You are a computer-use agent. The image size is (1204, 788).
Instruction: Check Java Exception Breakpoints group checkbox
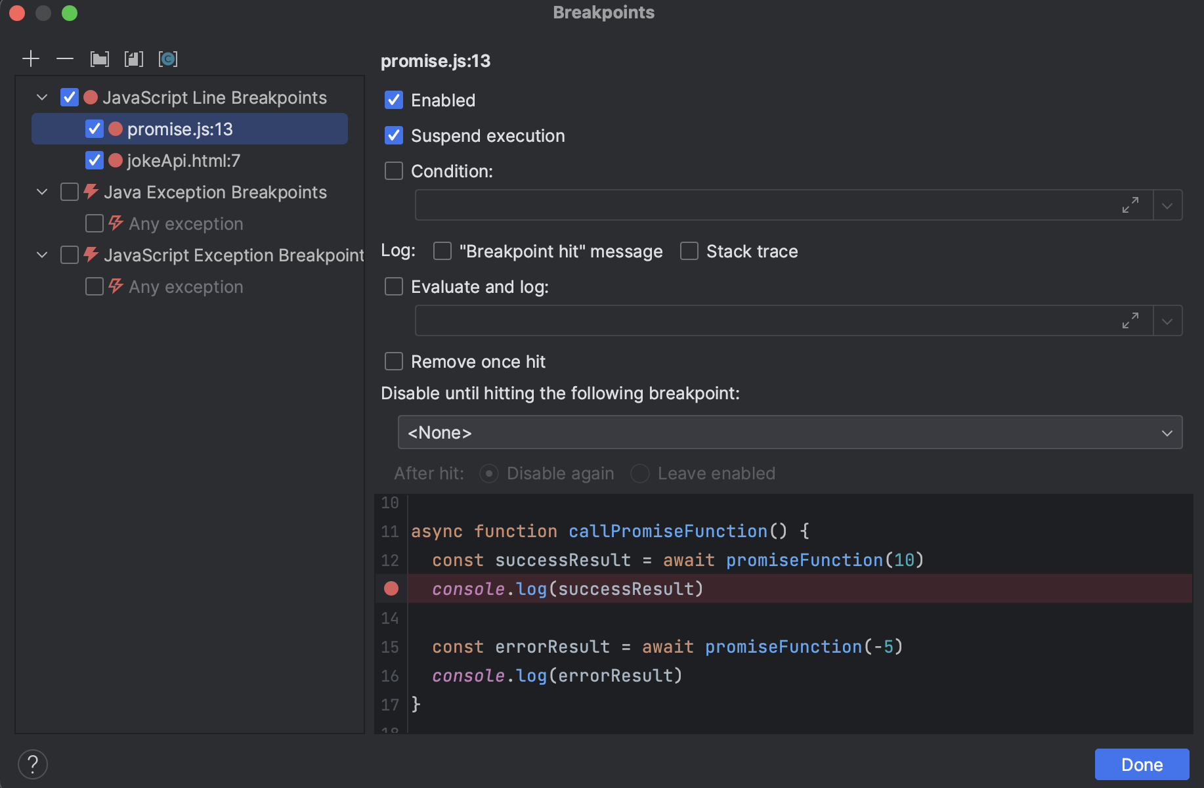(x=70, y=192)
